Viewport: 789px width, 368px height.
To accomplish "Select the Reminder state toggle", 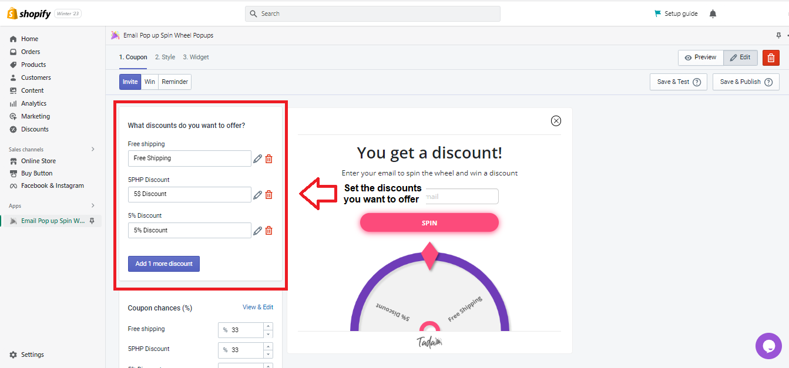I will tap(175, 82).
